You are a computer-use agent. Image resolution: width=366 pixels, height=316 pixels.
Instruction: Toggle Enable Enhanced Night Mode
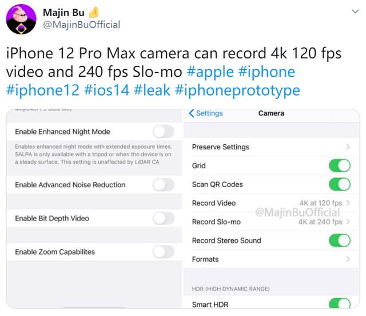[164, 132]
